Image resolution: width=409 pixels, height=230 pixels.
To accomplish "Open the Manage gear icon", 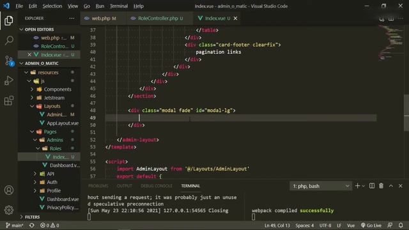I will 8,210.
